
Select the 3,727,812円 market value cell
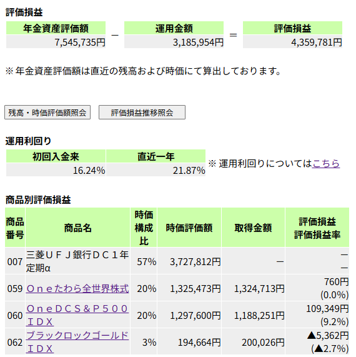(x=189, y=261)
